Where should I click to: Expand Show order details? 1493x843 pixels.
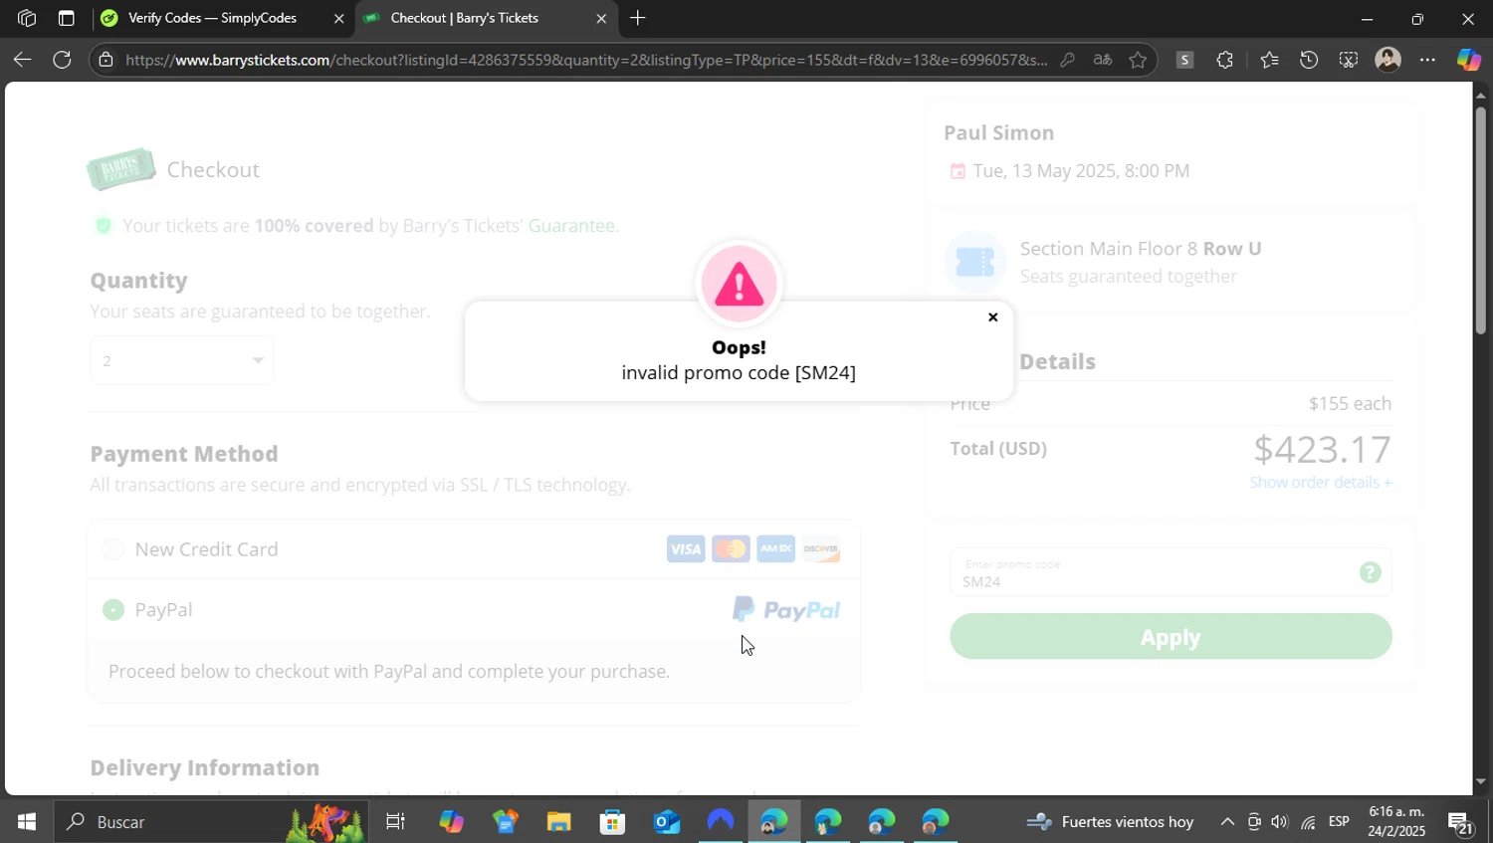(1321, 483)
